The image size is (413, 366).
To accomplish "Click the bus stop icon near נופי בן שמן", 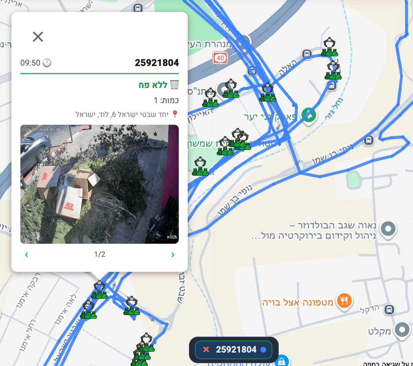I will [369, 140].
